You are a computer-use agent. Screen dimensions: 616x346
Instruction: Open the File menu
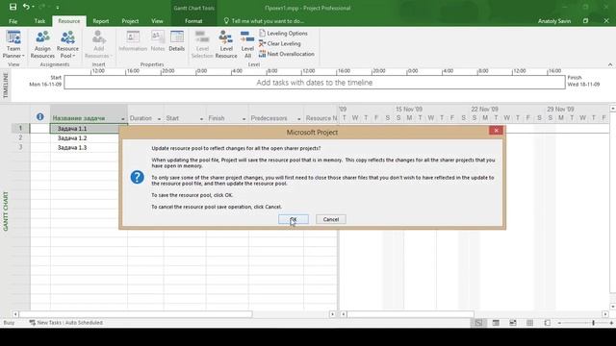(13, 21)
